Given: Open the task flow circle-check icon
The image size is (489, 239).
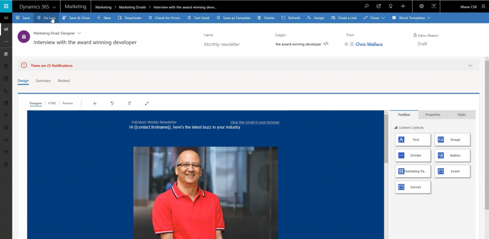Looking at the screenshot, I should point(379,6).
